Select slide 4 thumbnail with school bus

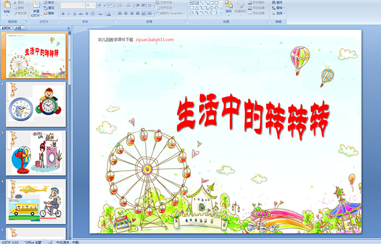[36, 202]
